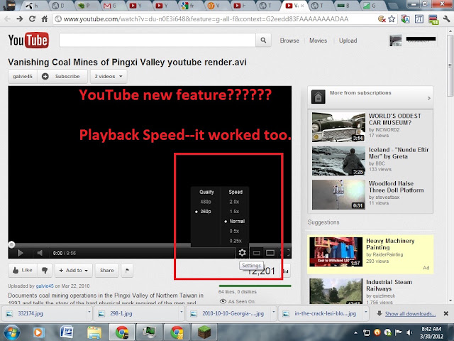Screen dimensions: 454x341
Task: Click the YouTube logo
Action: click(28, 40)
